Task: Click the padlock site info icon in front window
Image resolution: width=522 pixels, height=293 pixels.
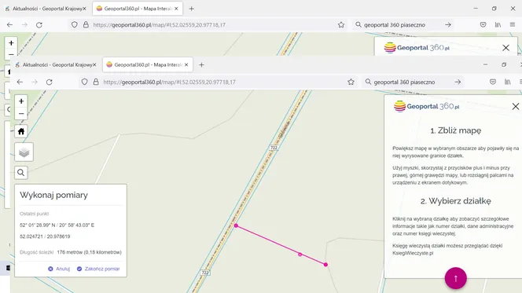Action: (x=96, y=82)
